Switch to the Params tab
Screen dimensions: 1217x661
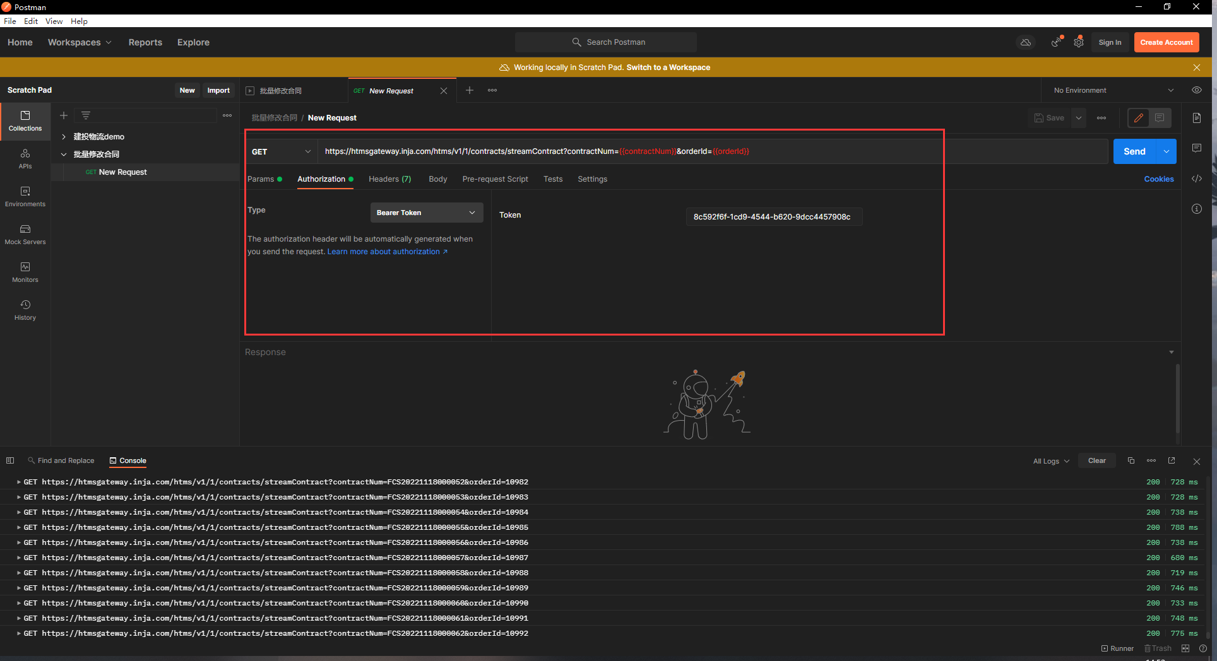click(264, 179)
